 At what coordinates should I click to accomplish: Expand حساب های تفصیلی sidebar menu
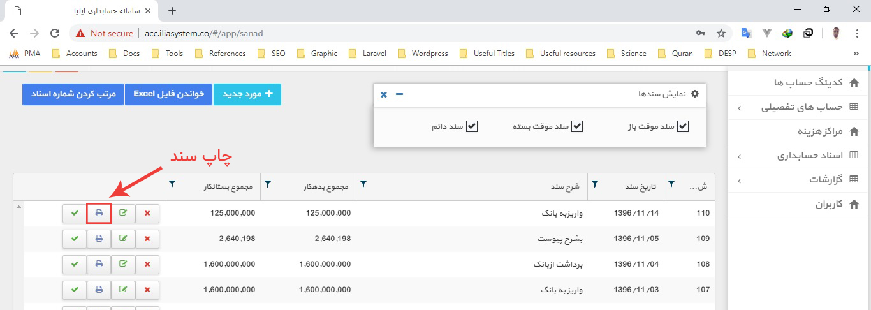tap(800, 108)
